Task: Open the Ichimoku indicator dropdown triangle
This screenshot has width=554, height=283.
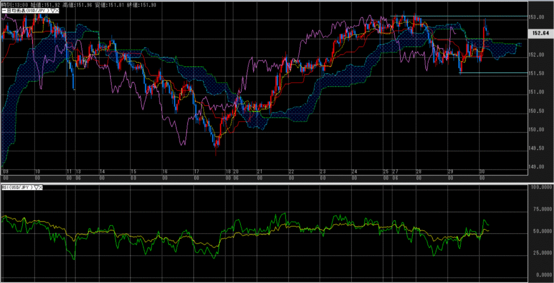Action: (x=52, y=11)
